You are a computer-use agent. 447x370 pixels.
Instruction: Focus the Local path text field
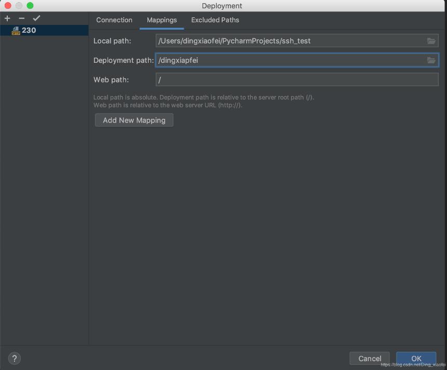[x=291, y=40]
